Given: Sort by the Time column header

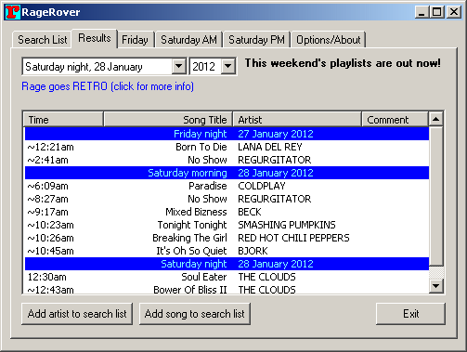Looking at the screenshot, I should click(63, 120).
